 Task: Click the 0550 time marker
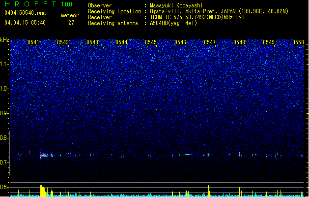(x=298, y=42)
